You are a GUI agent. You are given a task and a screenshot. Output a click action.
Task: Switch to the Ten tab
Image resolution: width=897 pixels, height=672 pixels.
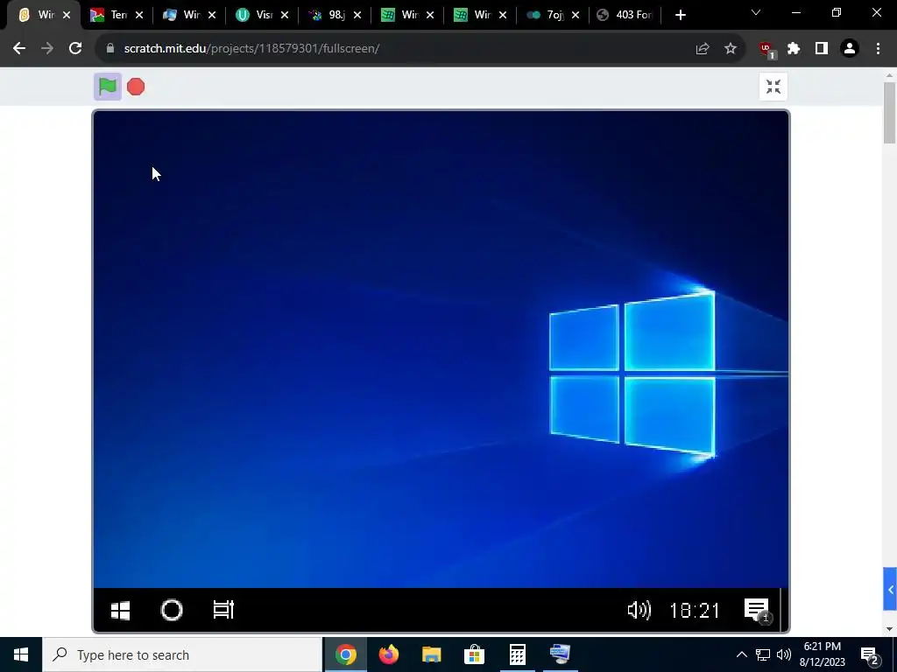click(x=109, y=15)
